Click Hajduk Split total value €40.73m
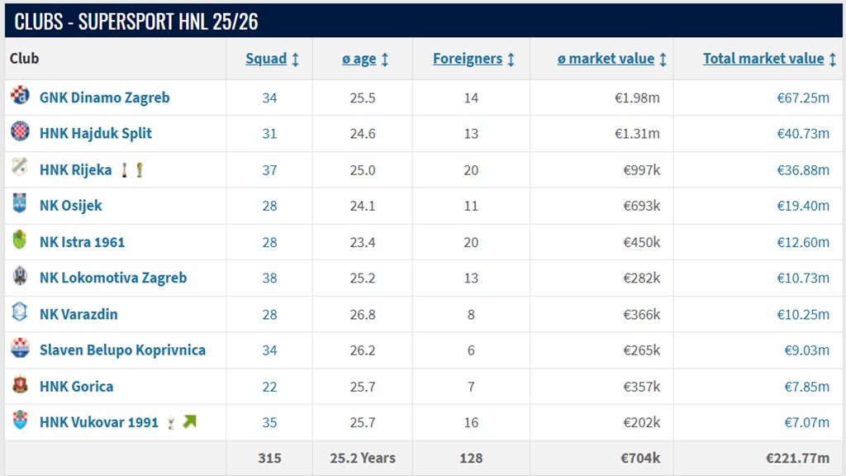This screenshot has height=476, width=846. click(802, 133)
